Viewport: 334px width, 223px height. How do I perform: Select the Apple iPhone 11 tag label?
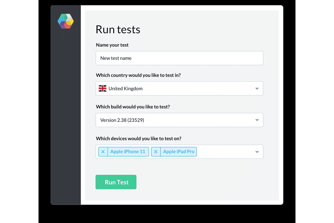pos(128,151)
